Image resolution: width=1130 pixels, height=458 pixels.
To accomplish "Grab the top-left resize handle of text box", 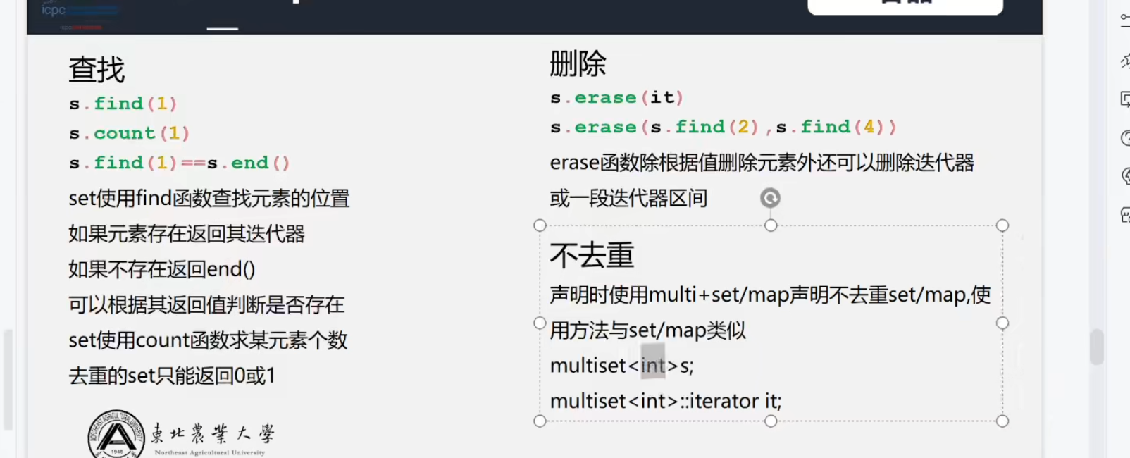I will [x=540, y=225].
